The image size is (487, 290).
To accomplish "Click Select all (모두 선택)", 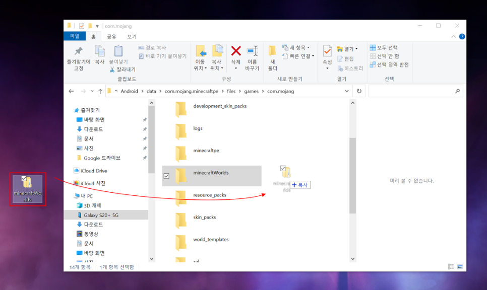I will (384, 47).
